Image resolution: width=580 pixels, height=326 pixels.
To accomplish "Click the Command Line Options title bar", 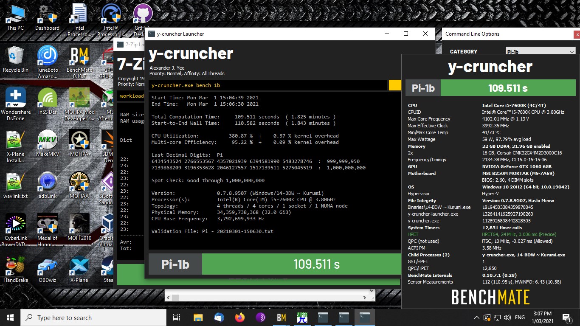I will coord(507,34).
